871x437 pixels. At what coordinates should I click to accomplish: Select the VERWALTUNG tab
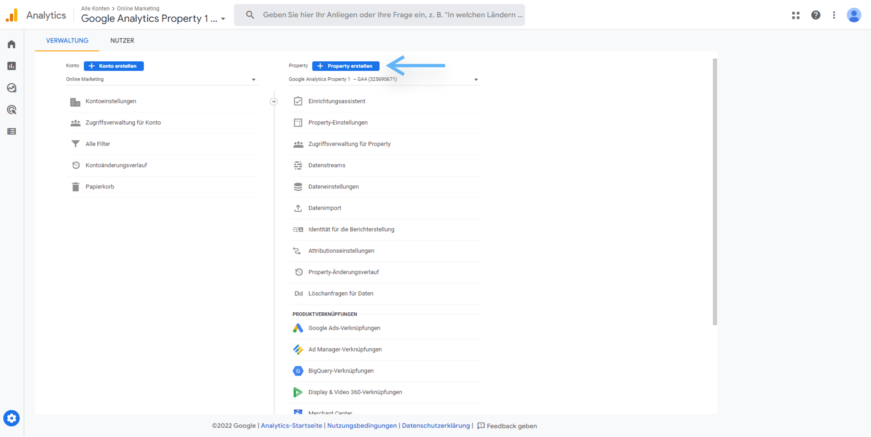point(67,40)
